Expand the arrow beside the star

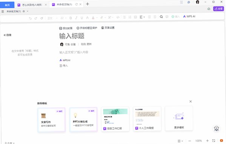(28, 11)
